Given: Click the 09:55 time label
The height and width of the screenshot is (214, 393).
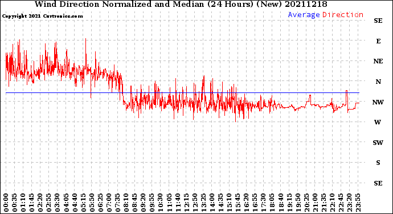Looking at the screenshot, I should pos(152,203).
